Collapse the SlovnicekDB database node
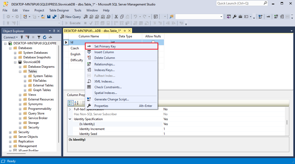The height and width of the screenshot is (164, 295). [x=15, y=62]
